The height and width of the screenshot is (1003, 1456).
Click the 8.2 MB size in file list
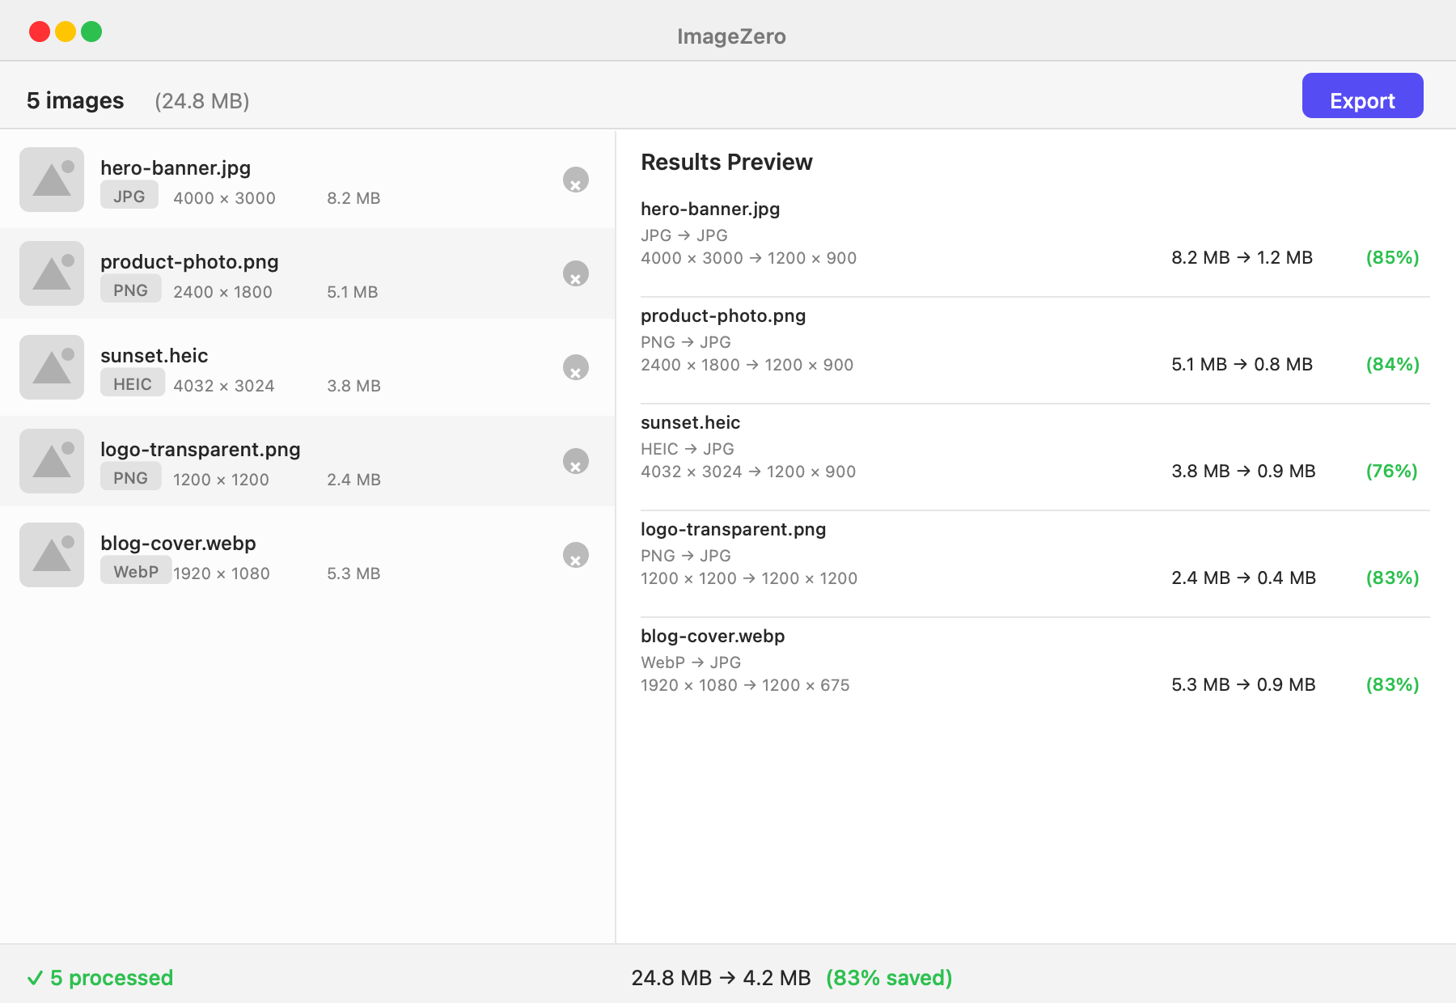pos(353,198)
